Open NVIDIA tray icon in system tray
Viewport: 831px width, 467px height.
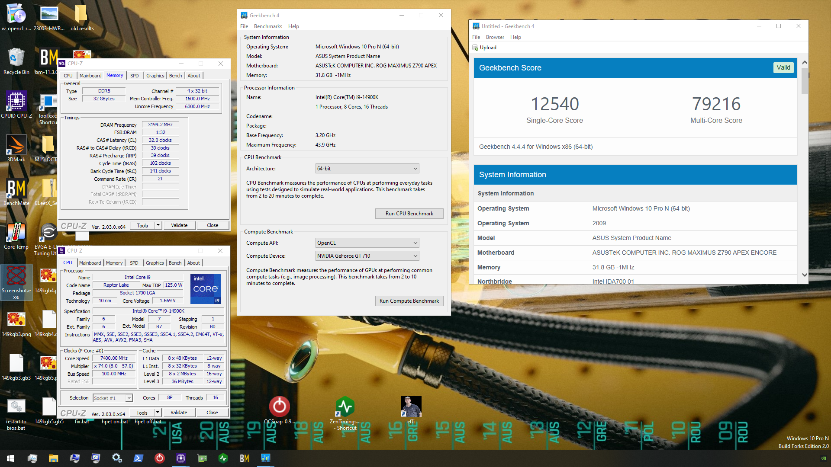pos(823,458)
